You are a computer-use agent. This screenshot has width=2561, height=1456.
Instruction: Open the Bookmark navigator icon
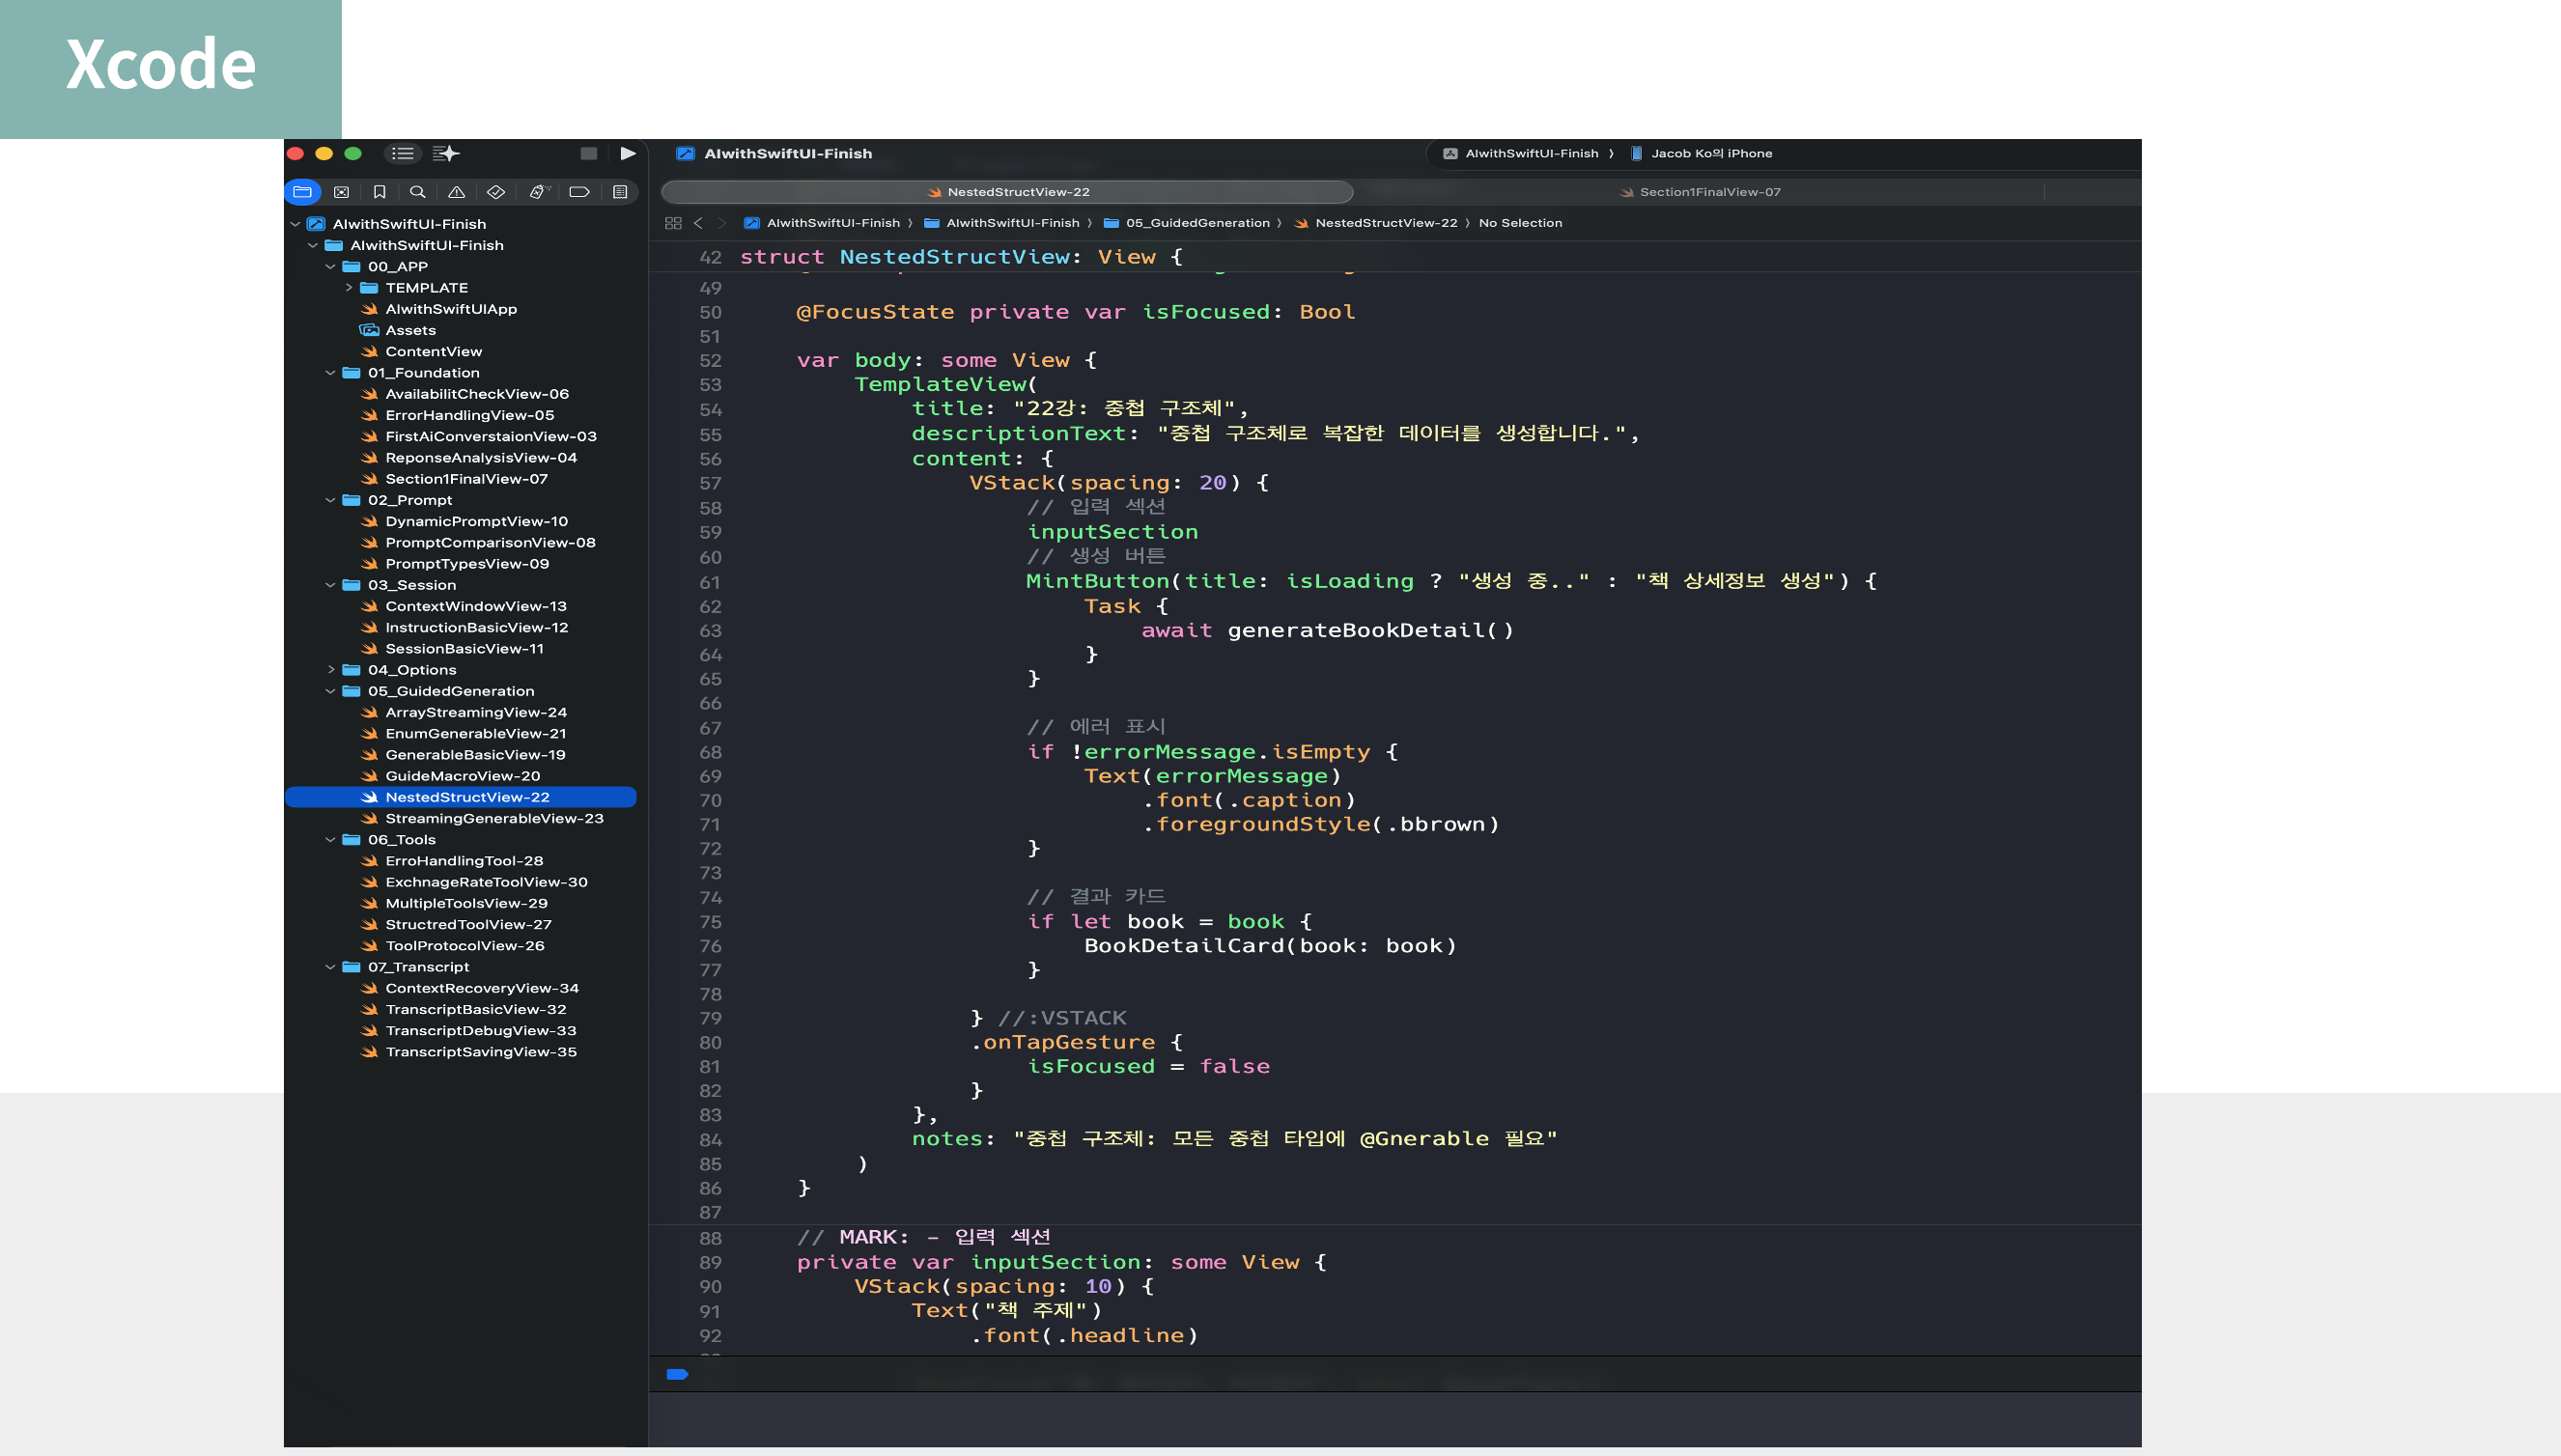click(x=379, y=192)
